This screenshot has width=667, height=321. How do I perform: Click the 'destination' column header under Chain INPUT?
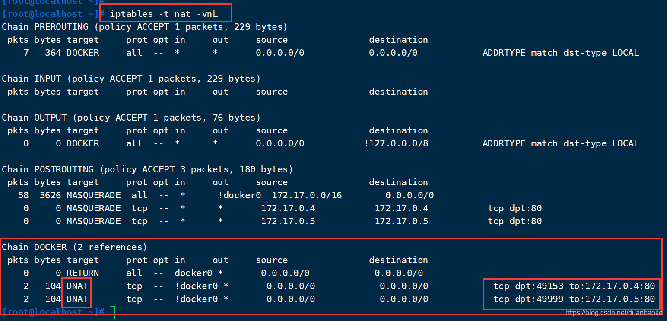click(x=398, y=92)
